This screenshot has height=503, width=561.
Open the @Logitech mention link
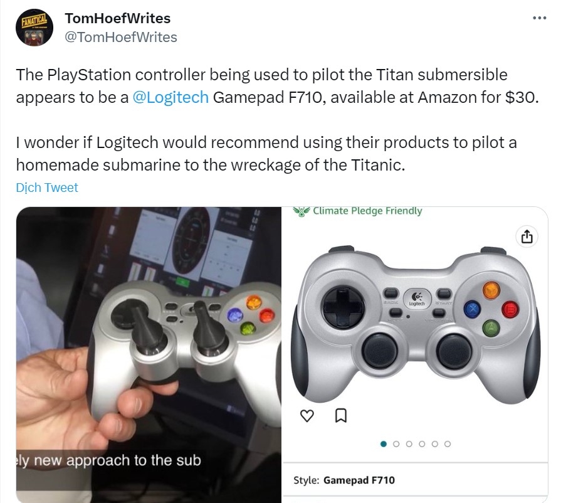pos(170,97)
